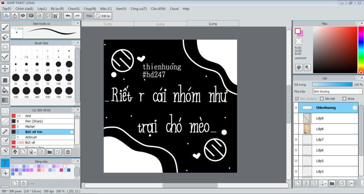Click the Đặt lại reset button

103,16
